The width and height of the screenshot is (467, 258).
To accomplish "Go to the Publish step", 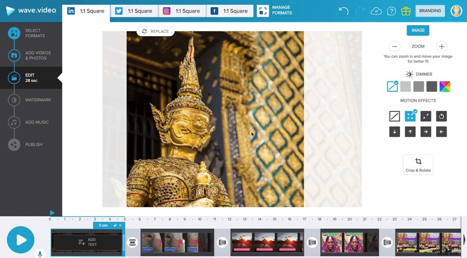I will 31,145.
